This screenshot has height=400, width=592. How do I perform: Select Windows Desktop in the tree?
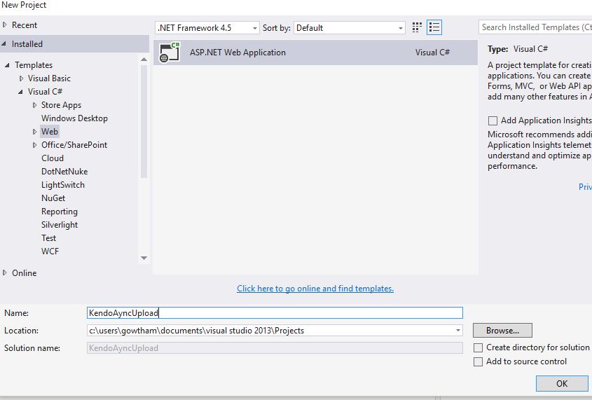(x=74, y=118)
